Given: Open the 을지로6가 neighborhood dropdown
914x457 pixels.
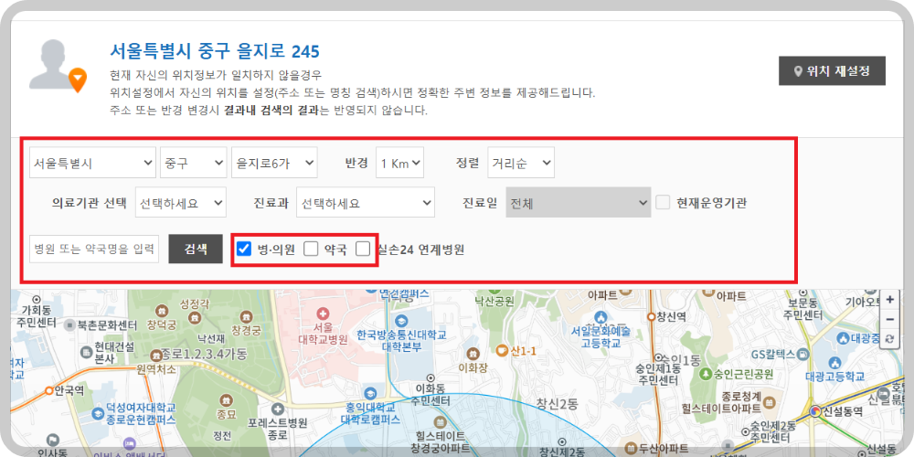Looking at the screenshot, I should [274, 163].
